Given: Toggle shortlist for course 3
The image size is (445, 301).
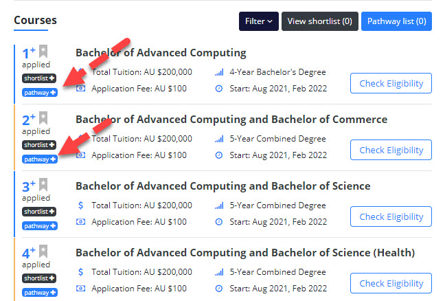Looking at the screenshot, I should coord(39,212).
